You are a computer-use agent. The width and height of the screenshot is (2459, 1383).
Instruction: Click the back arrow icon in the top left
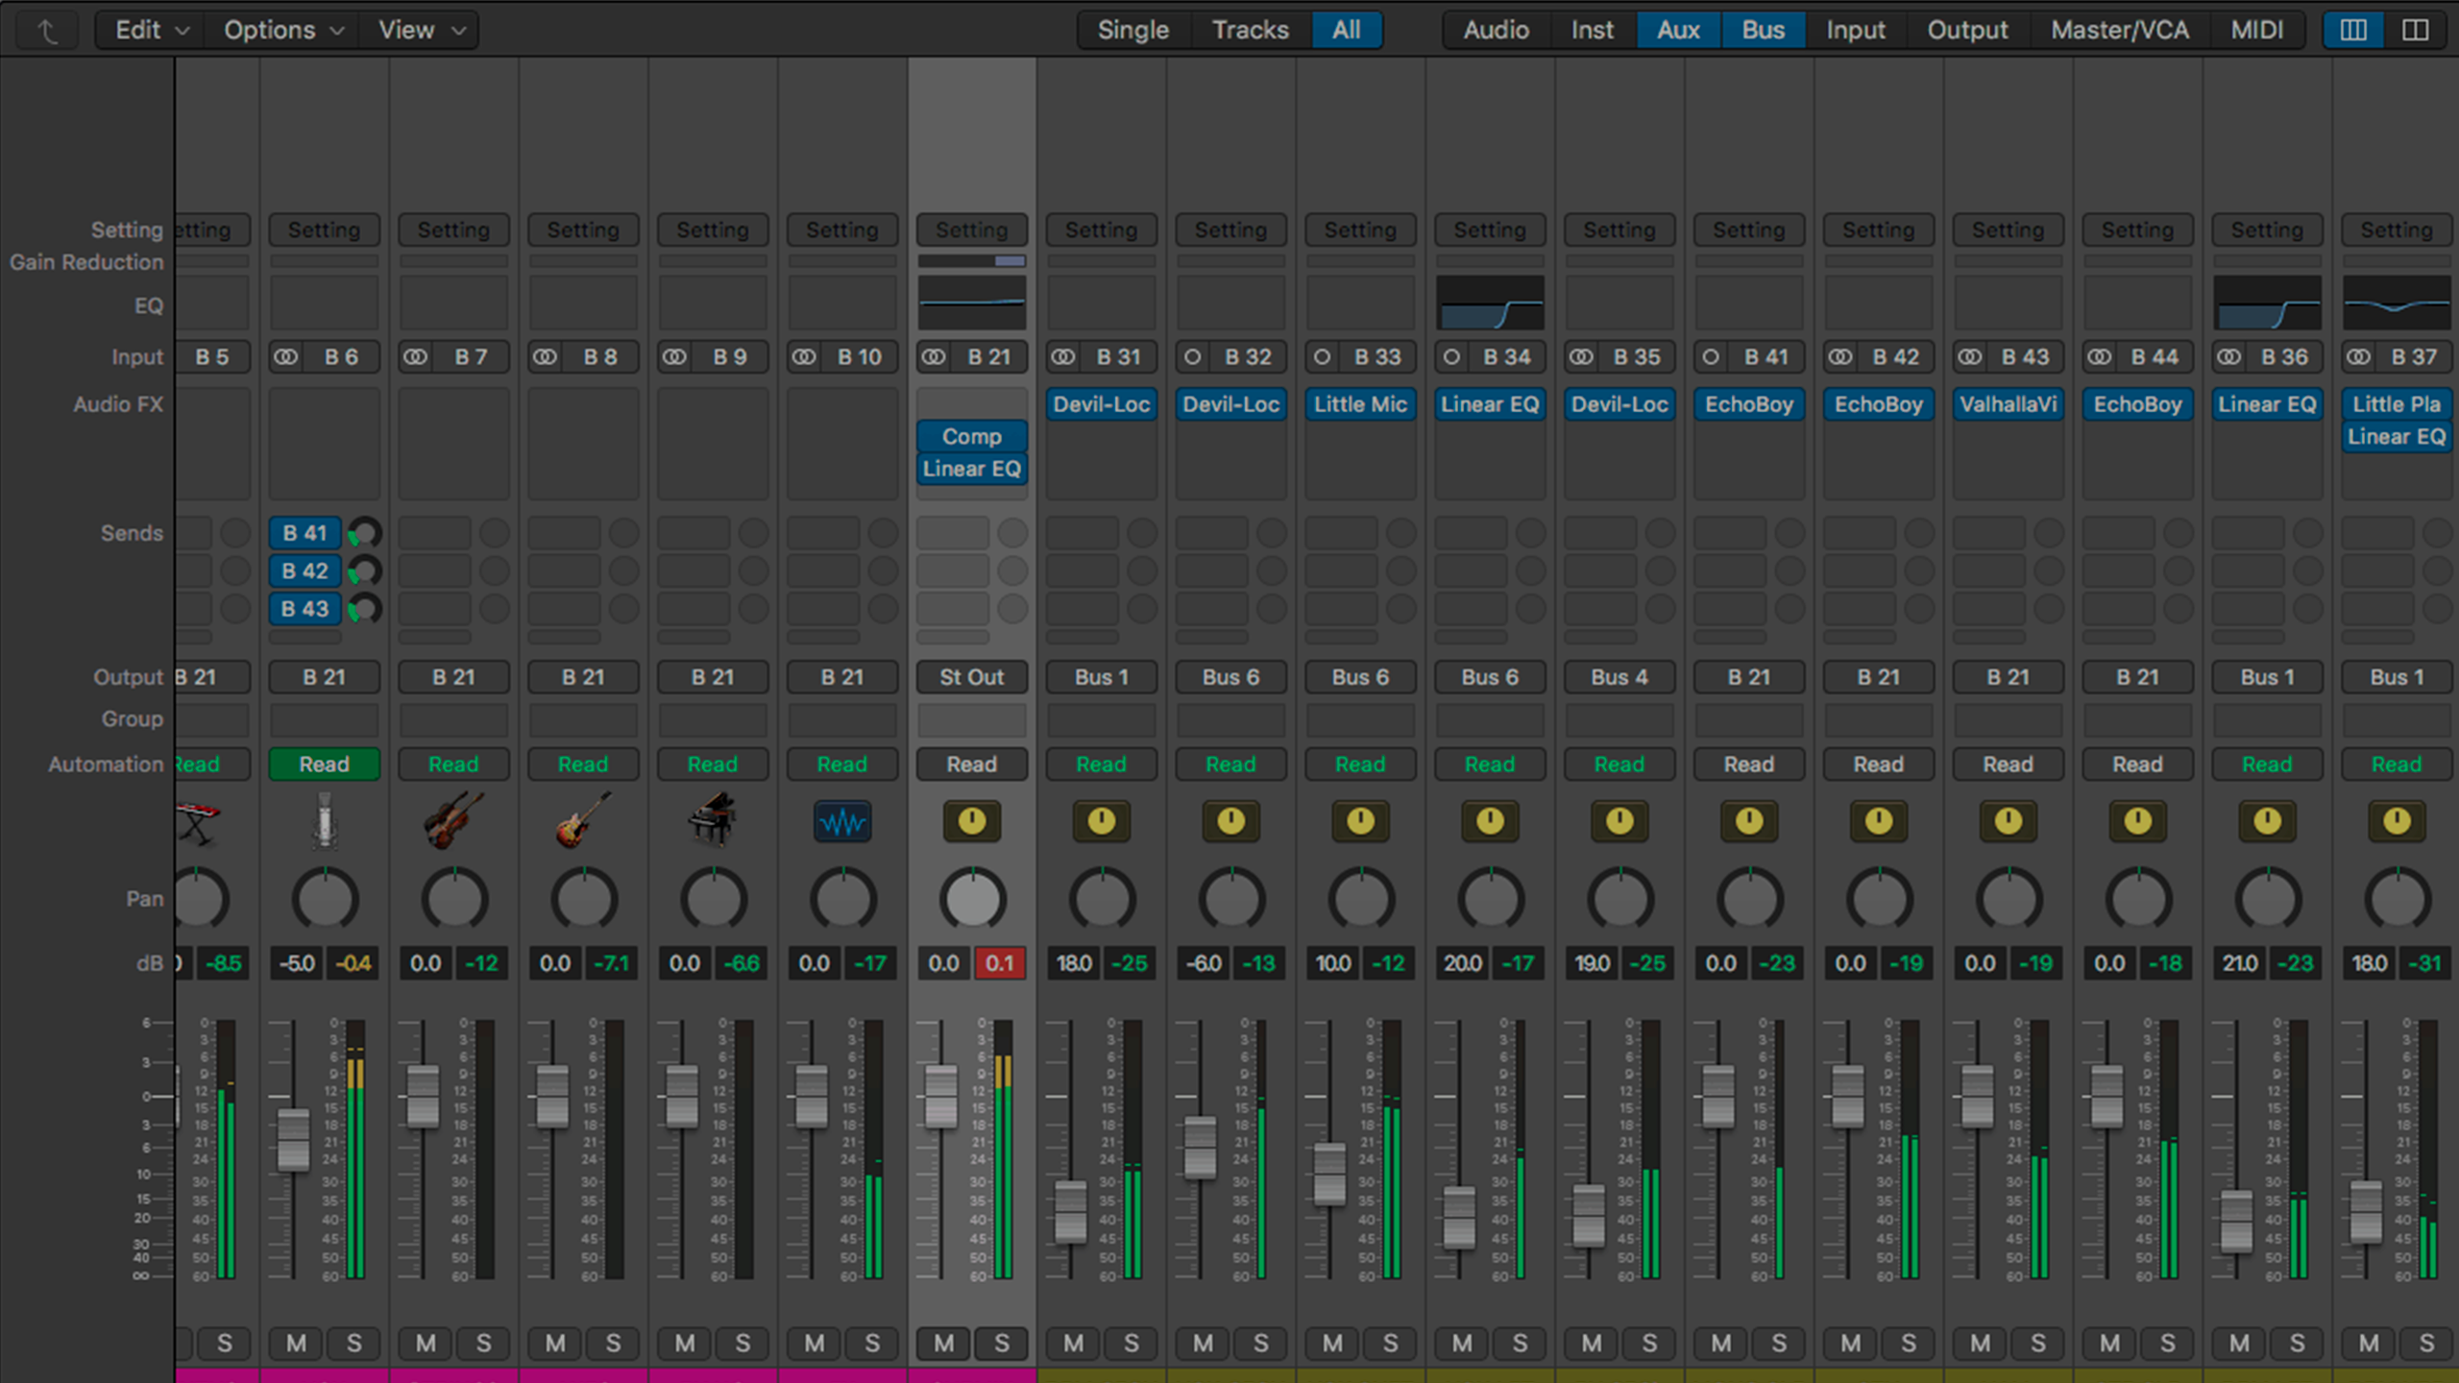(x=47, y=31)
